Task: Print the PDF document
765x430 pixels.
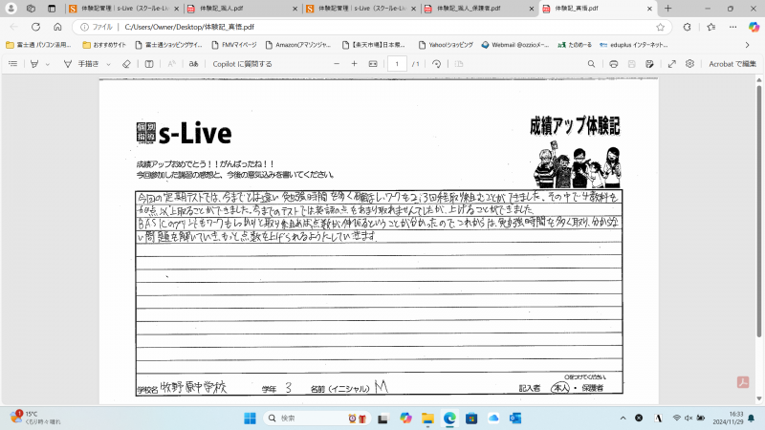Action: [x=614, y=64]
